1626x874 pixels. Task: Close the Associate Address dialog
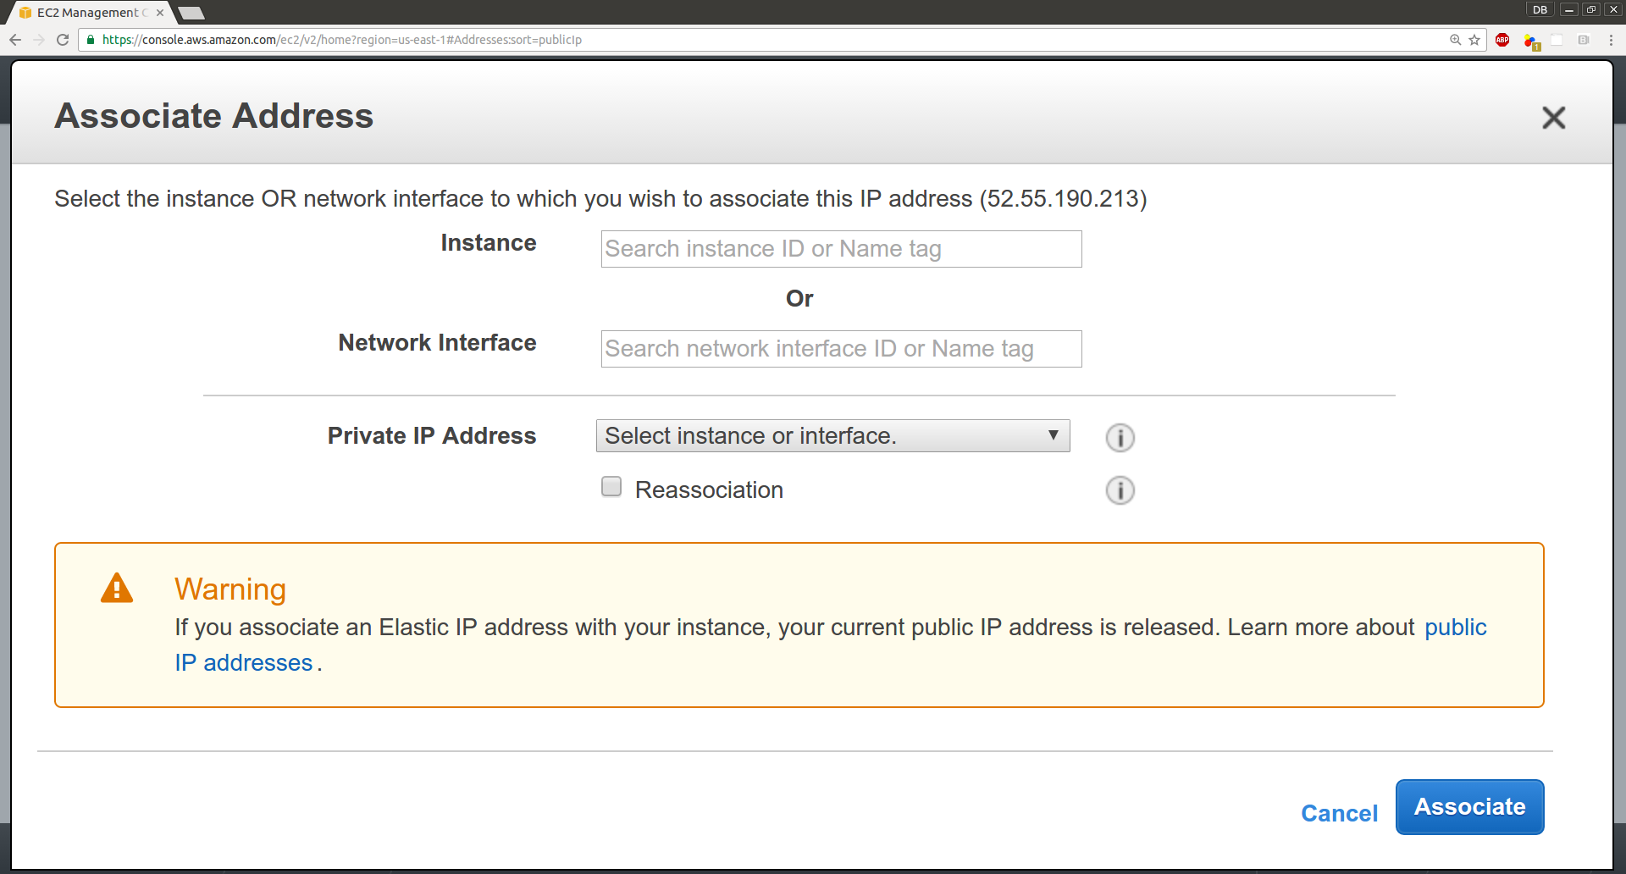point(1553,117)
